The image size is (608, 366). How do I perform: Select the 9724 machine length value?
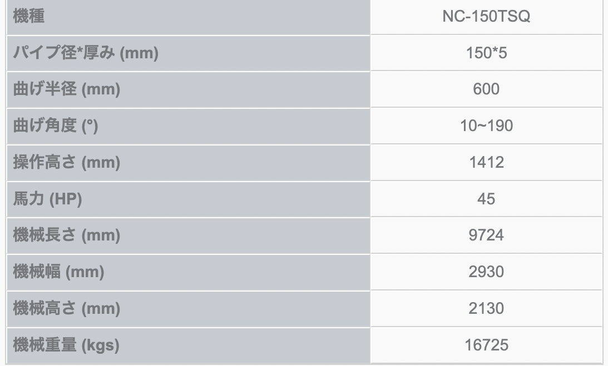coord(486,235)
